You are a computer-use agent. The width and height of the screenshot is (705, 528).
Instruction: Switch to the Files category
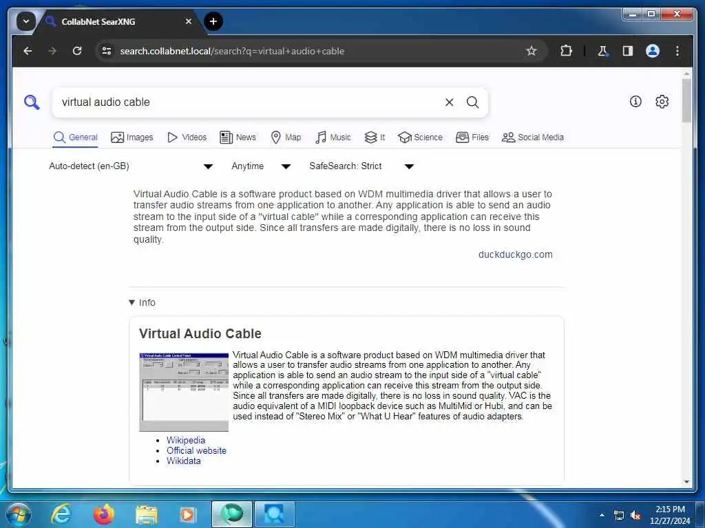(x=472, y=137)
